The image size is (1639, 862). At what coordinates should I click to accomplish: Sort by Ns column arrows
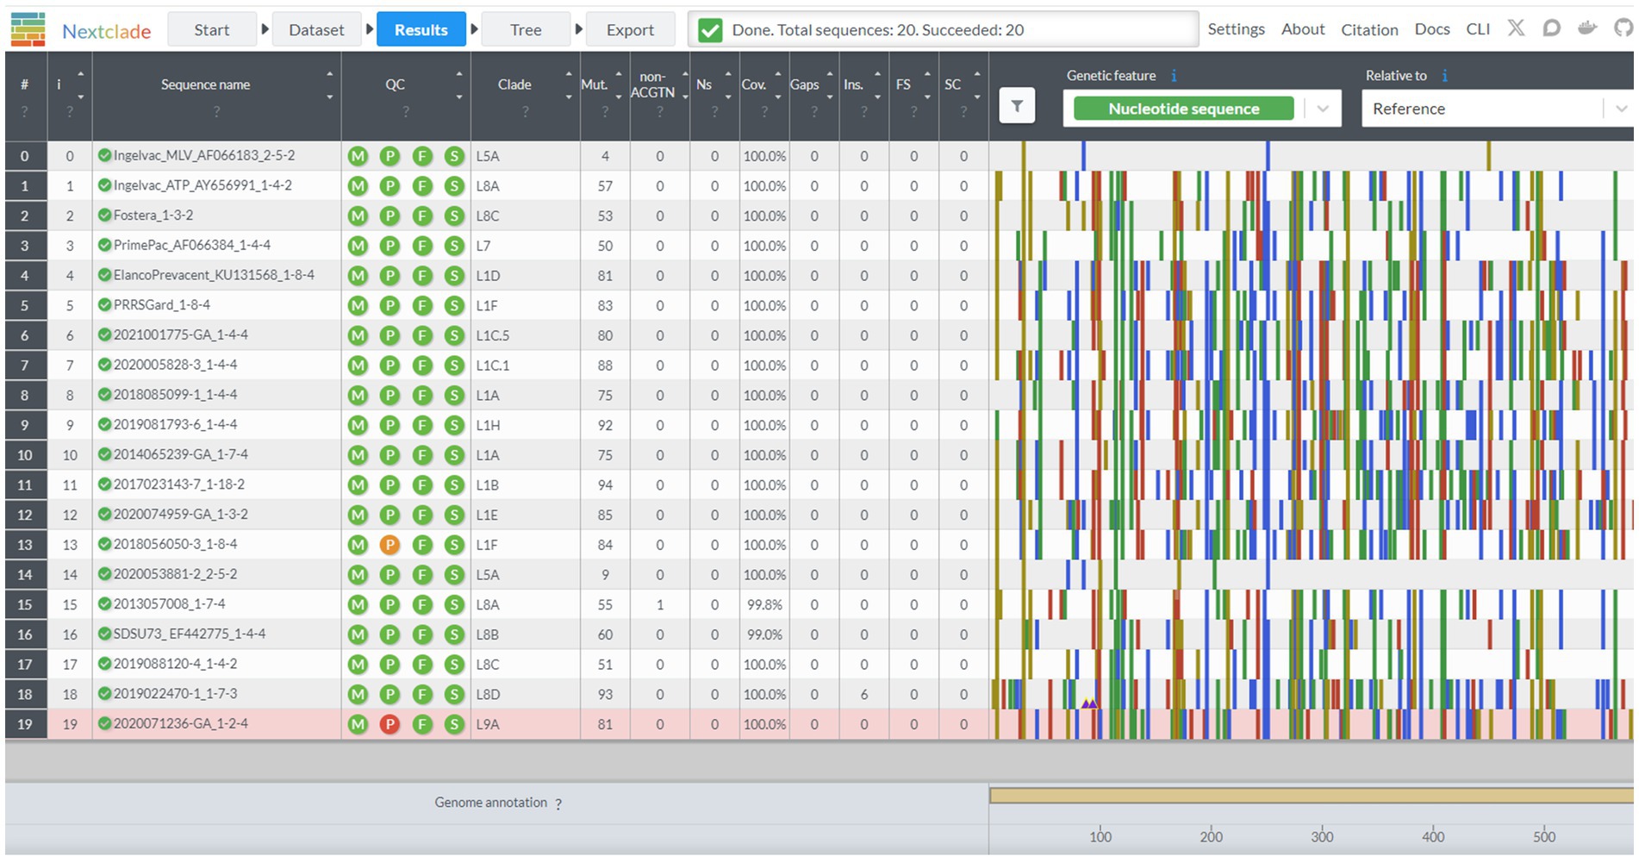coord(727,85)
